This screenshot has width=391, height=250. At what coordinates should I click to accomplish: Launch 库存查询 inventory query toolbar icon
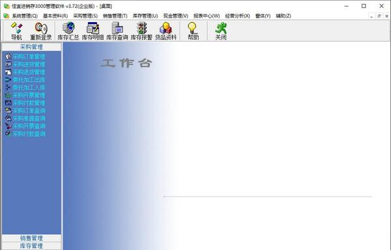tap(117, 31)
